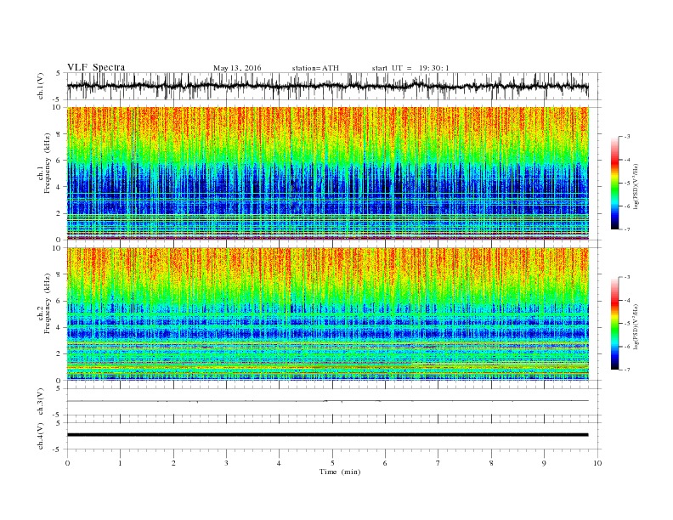
Task: Click the ch.2 spectrogram panel
Action: coord(327,314)
